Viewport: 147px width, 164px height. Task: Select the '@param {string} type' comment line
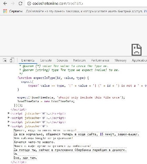69,70
